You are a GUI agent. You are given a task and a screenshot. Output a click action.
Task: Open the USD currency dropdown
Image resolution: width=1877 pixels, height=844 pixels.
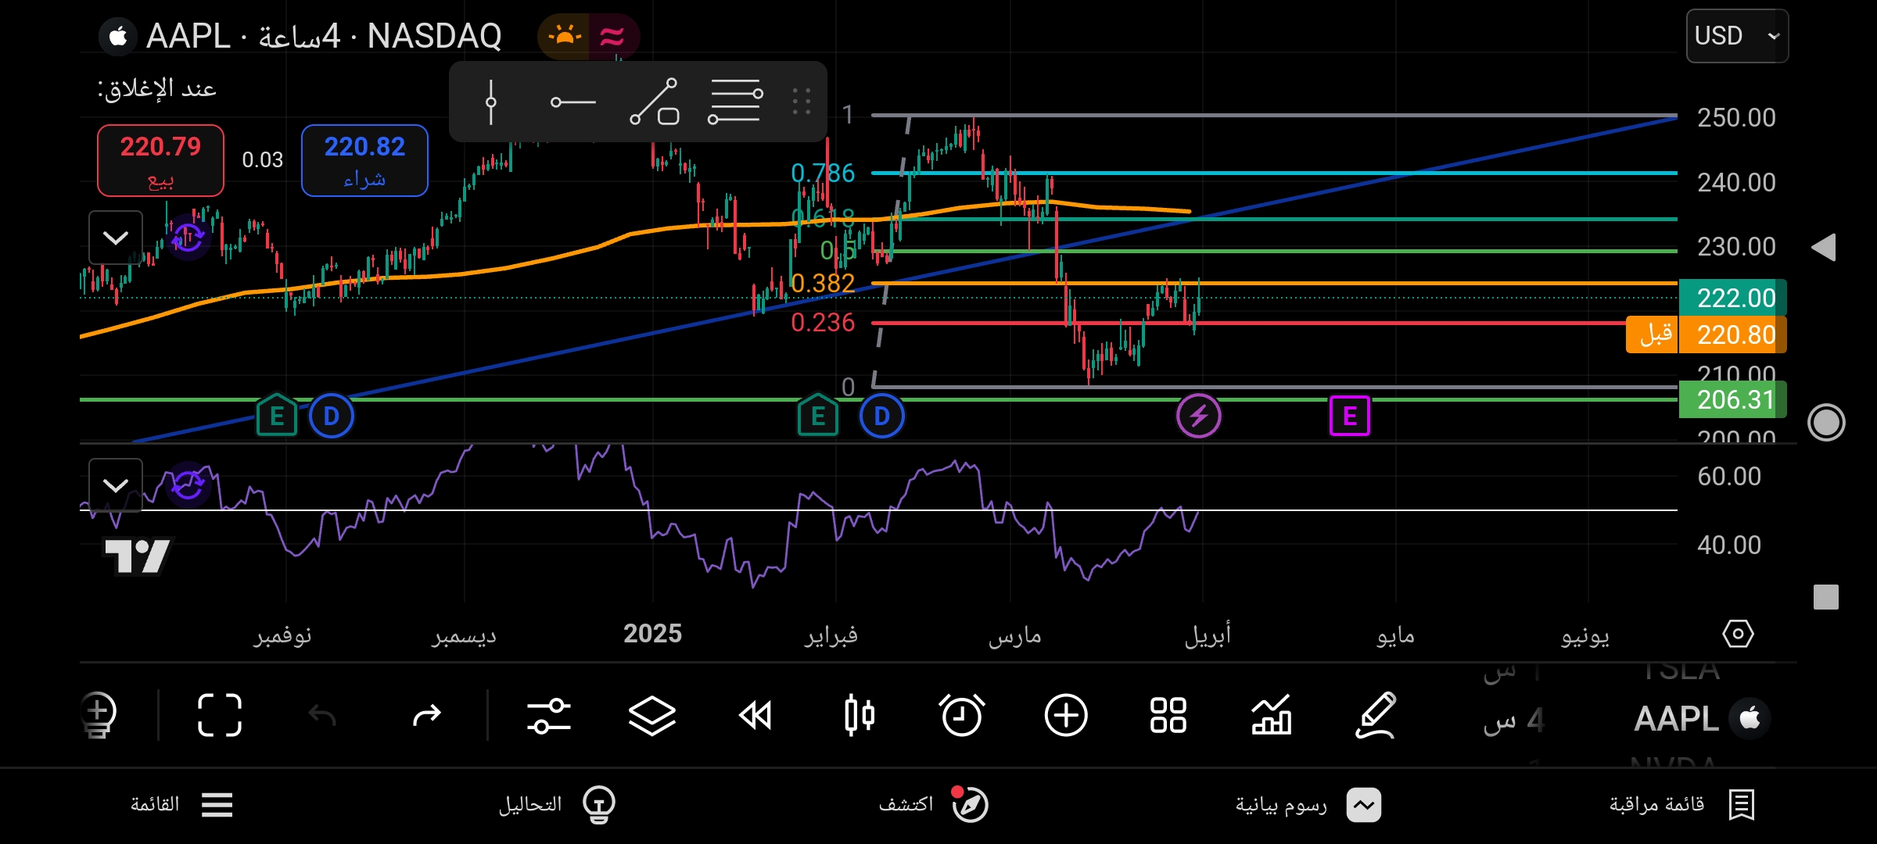[1737, 36]
